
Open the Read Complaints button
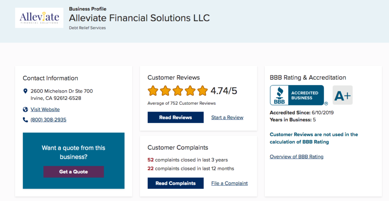coord(176,183)
